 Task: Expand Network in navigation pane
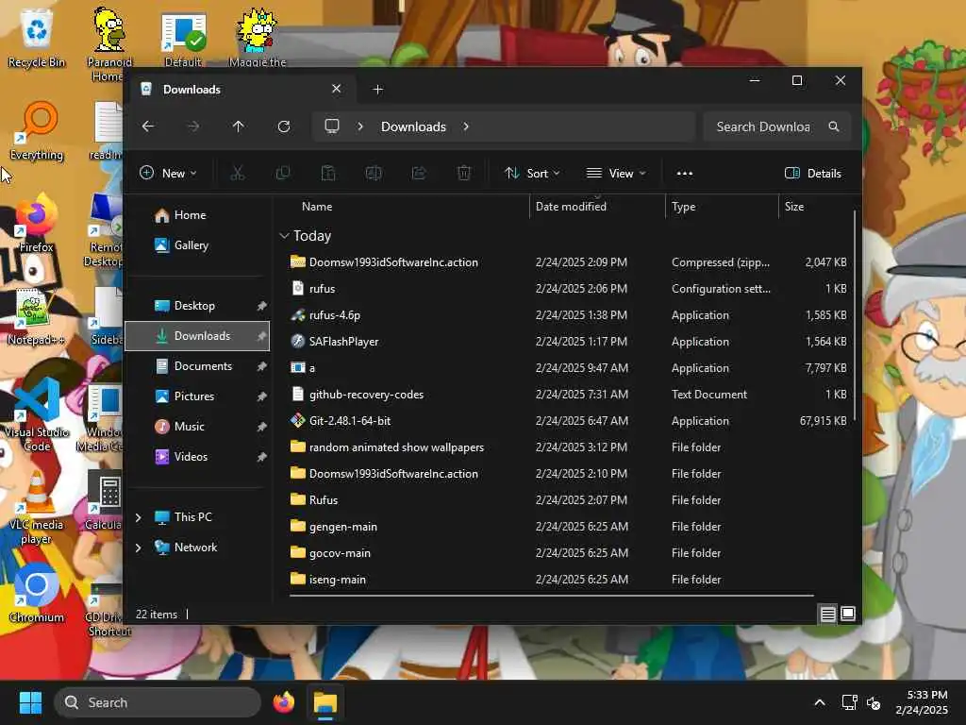[139, 548]
